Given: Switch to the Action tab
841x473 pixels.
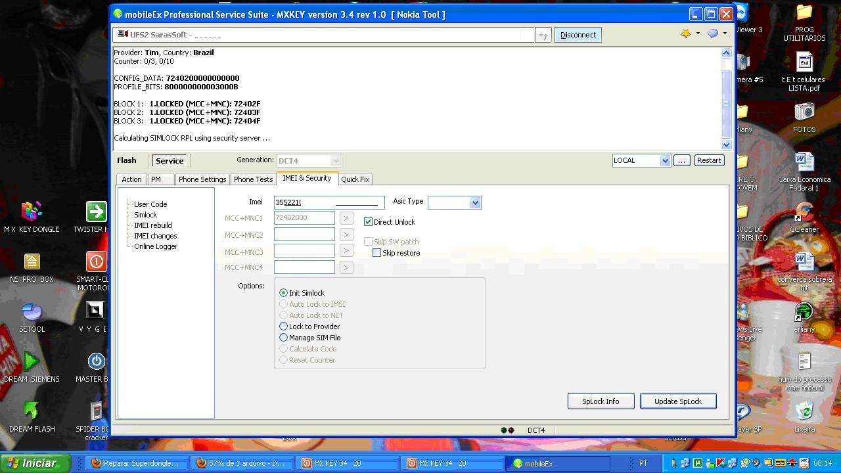Looking at the screenshot, I should (x=131, y=179).
